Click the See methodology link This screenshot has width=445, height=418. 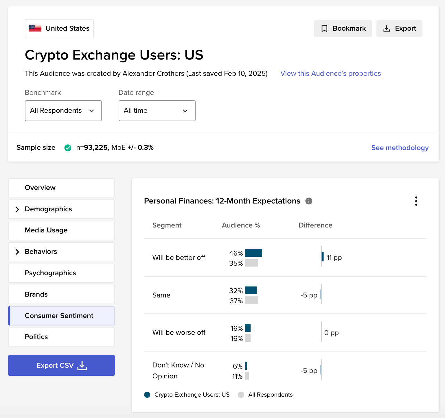click(400, 148)
